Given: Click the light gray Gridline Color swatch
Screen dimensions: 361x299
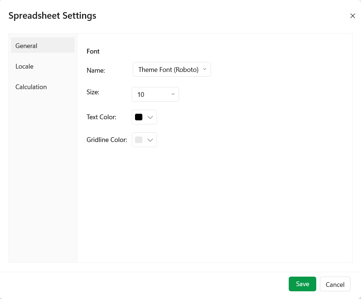Looking at the screenshot, I should (x=139, y=140).
